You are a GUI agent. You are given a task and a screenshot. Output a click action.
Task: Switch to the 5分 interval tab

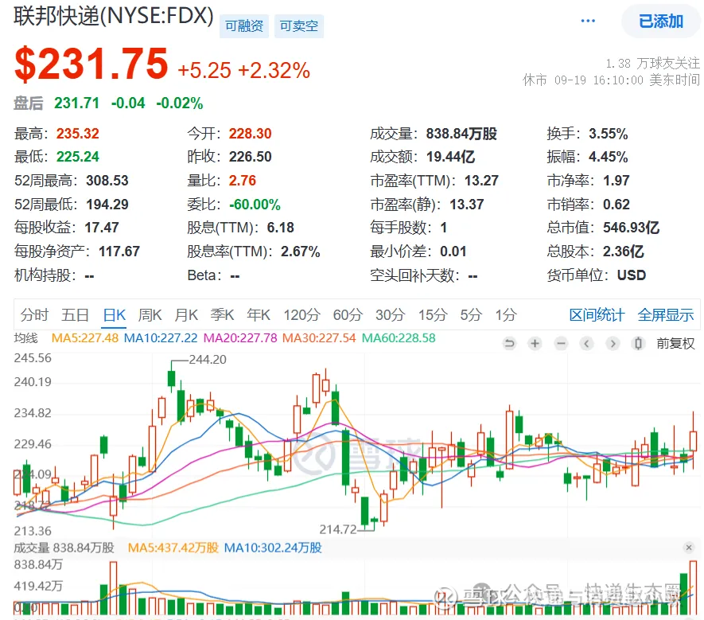click(471, 315)
